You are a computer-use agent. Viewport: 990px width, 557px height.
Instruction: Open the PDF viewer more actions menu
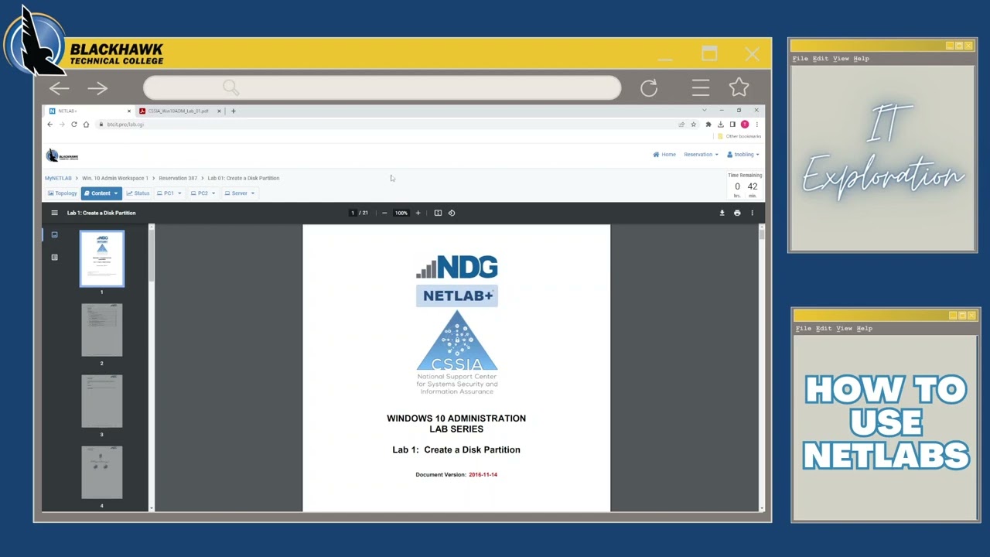point(752,213)
